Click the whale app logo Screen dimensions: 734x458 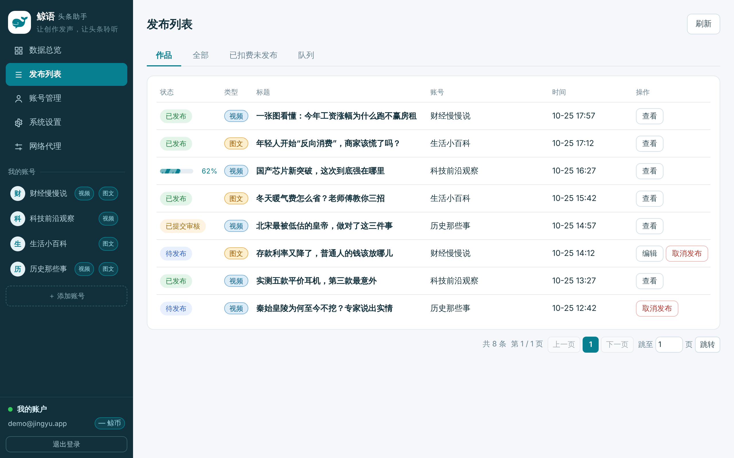tap(19, 22)
